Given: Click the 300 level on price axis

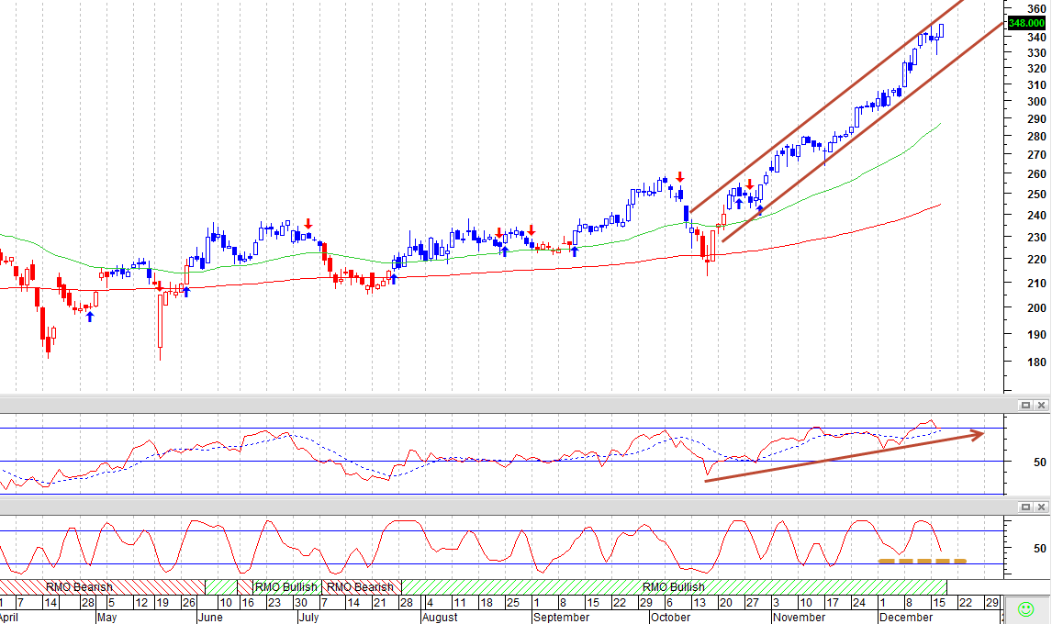Looking at the screenshot, I should (1036, 101).
